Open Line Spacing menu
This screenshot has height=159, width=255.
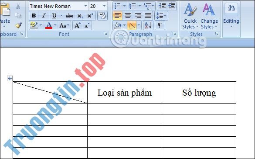click(x=161, y=16)
